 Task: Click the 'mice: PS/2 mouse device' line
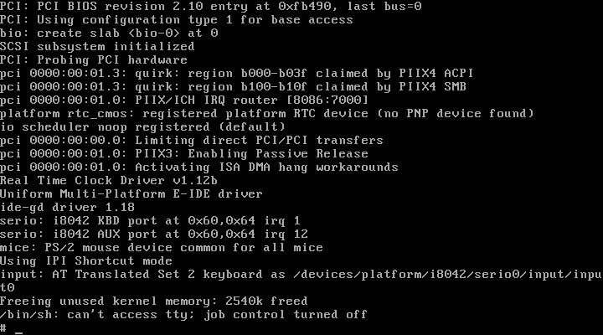coord(161,247)
